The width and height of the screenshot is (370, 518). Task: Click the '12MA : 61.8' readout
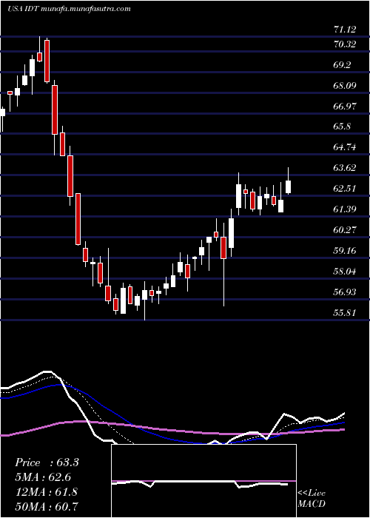(x=46, y=492)
